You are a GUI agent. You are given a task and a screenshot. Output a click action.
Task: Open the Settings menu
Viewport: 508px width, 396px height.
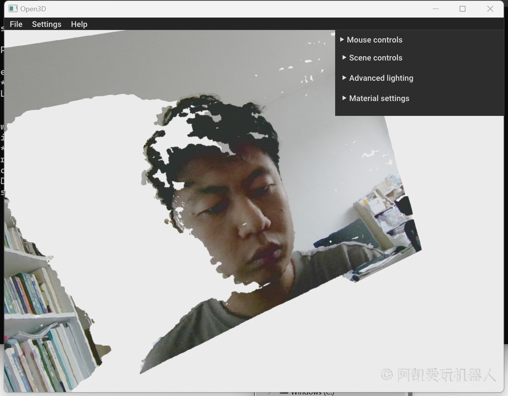coord(46,24)
